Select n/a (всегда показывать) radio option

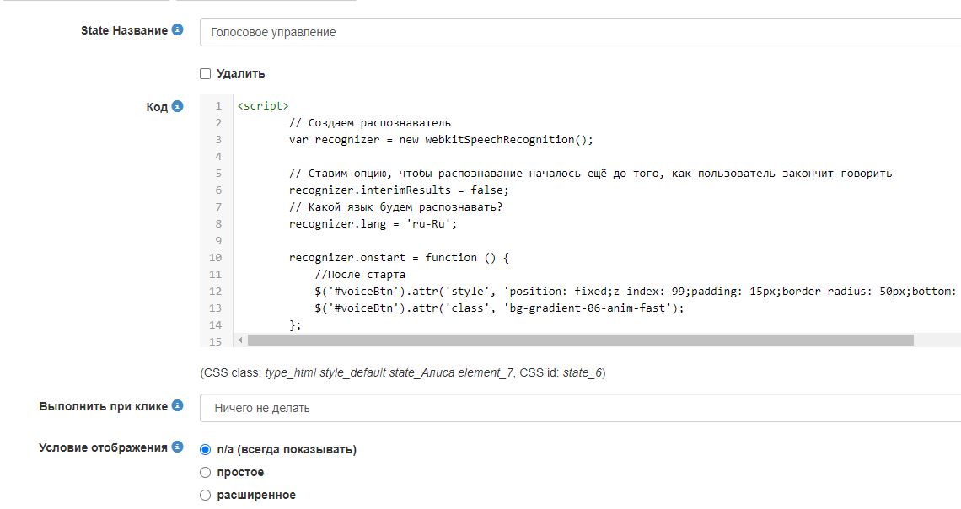[x=206, y=449]
